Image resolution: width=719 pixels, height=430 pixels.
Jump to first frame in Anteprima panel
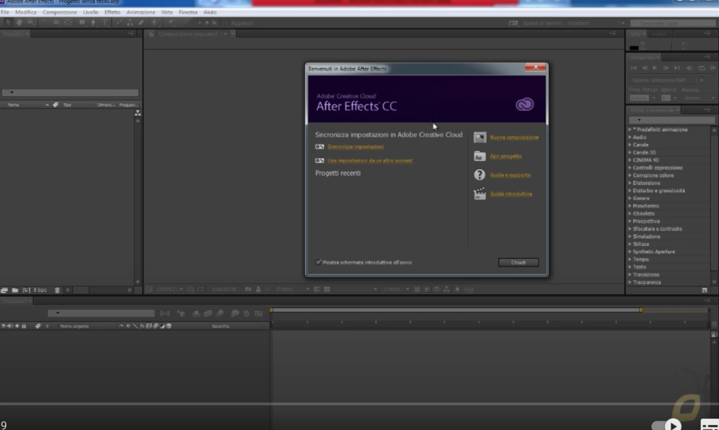point(634,68)
